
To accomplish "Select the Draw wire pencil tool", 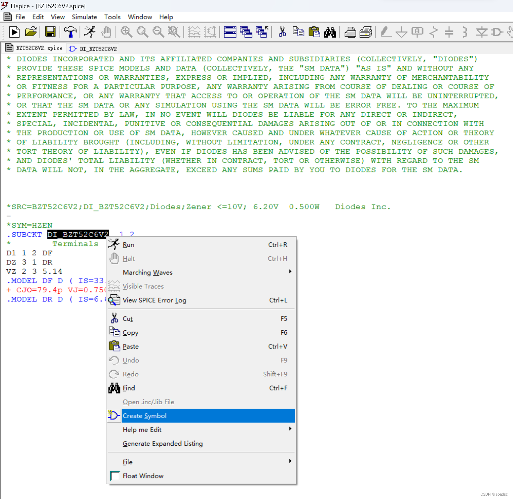I will [x=386, y=32].
